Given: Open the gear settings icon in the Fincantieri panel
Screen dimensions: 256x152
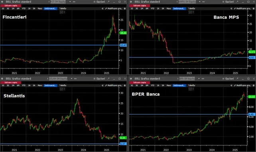Looking at the screenshot, I should [125, 8].
